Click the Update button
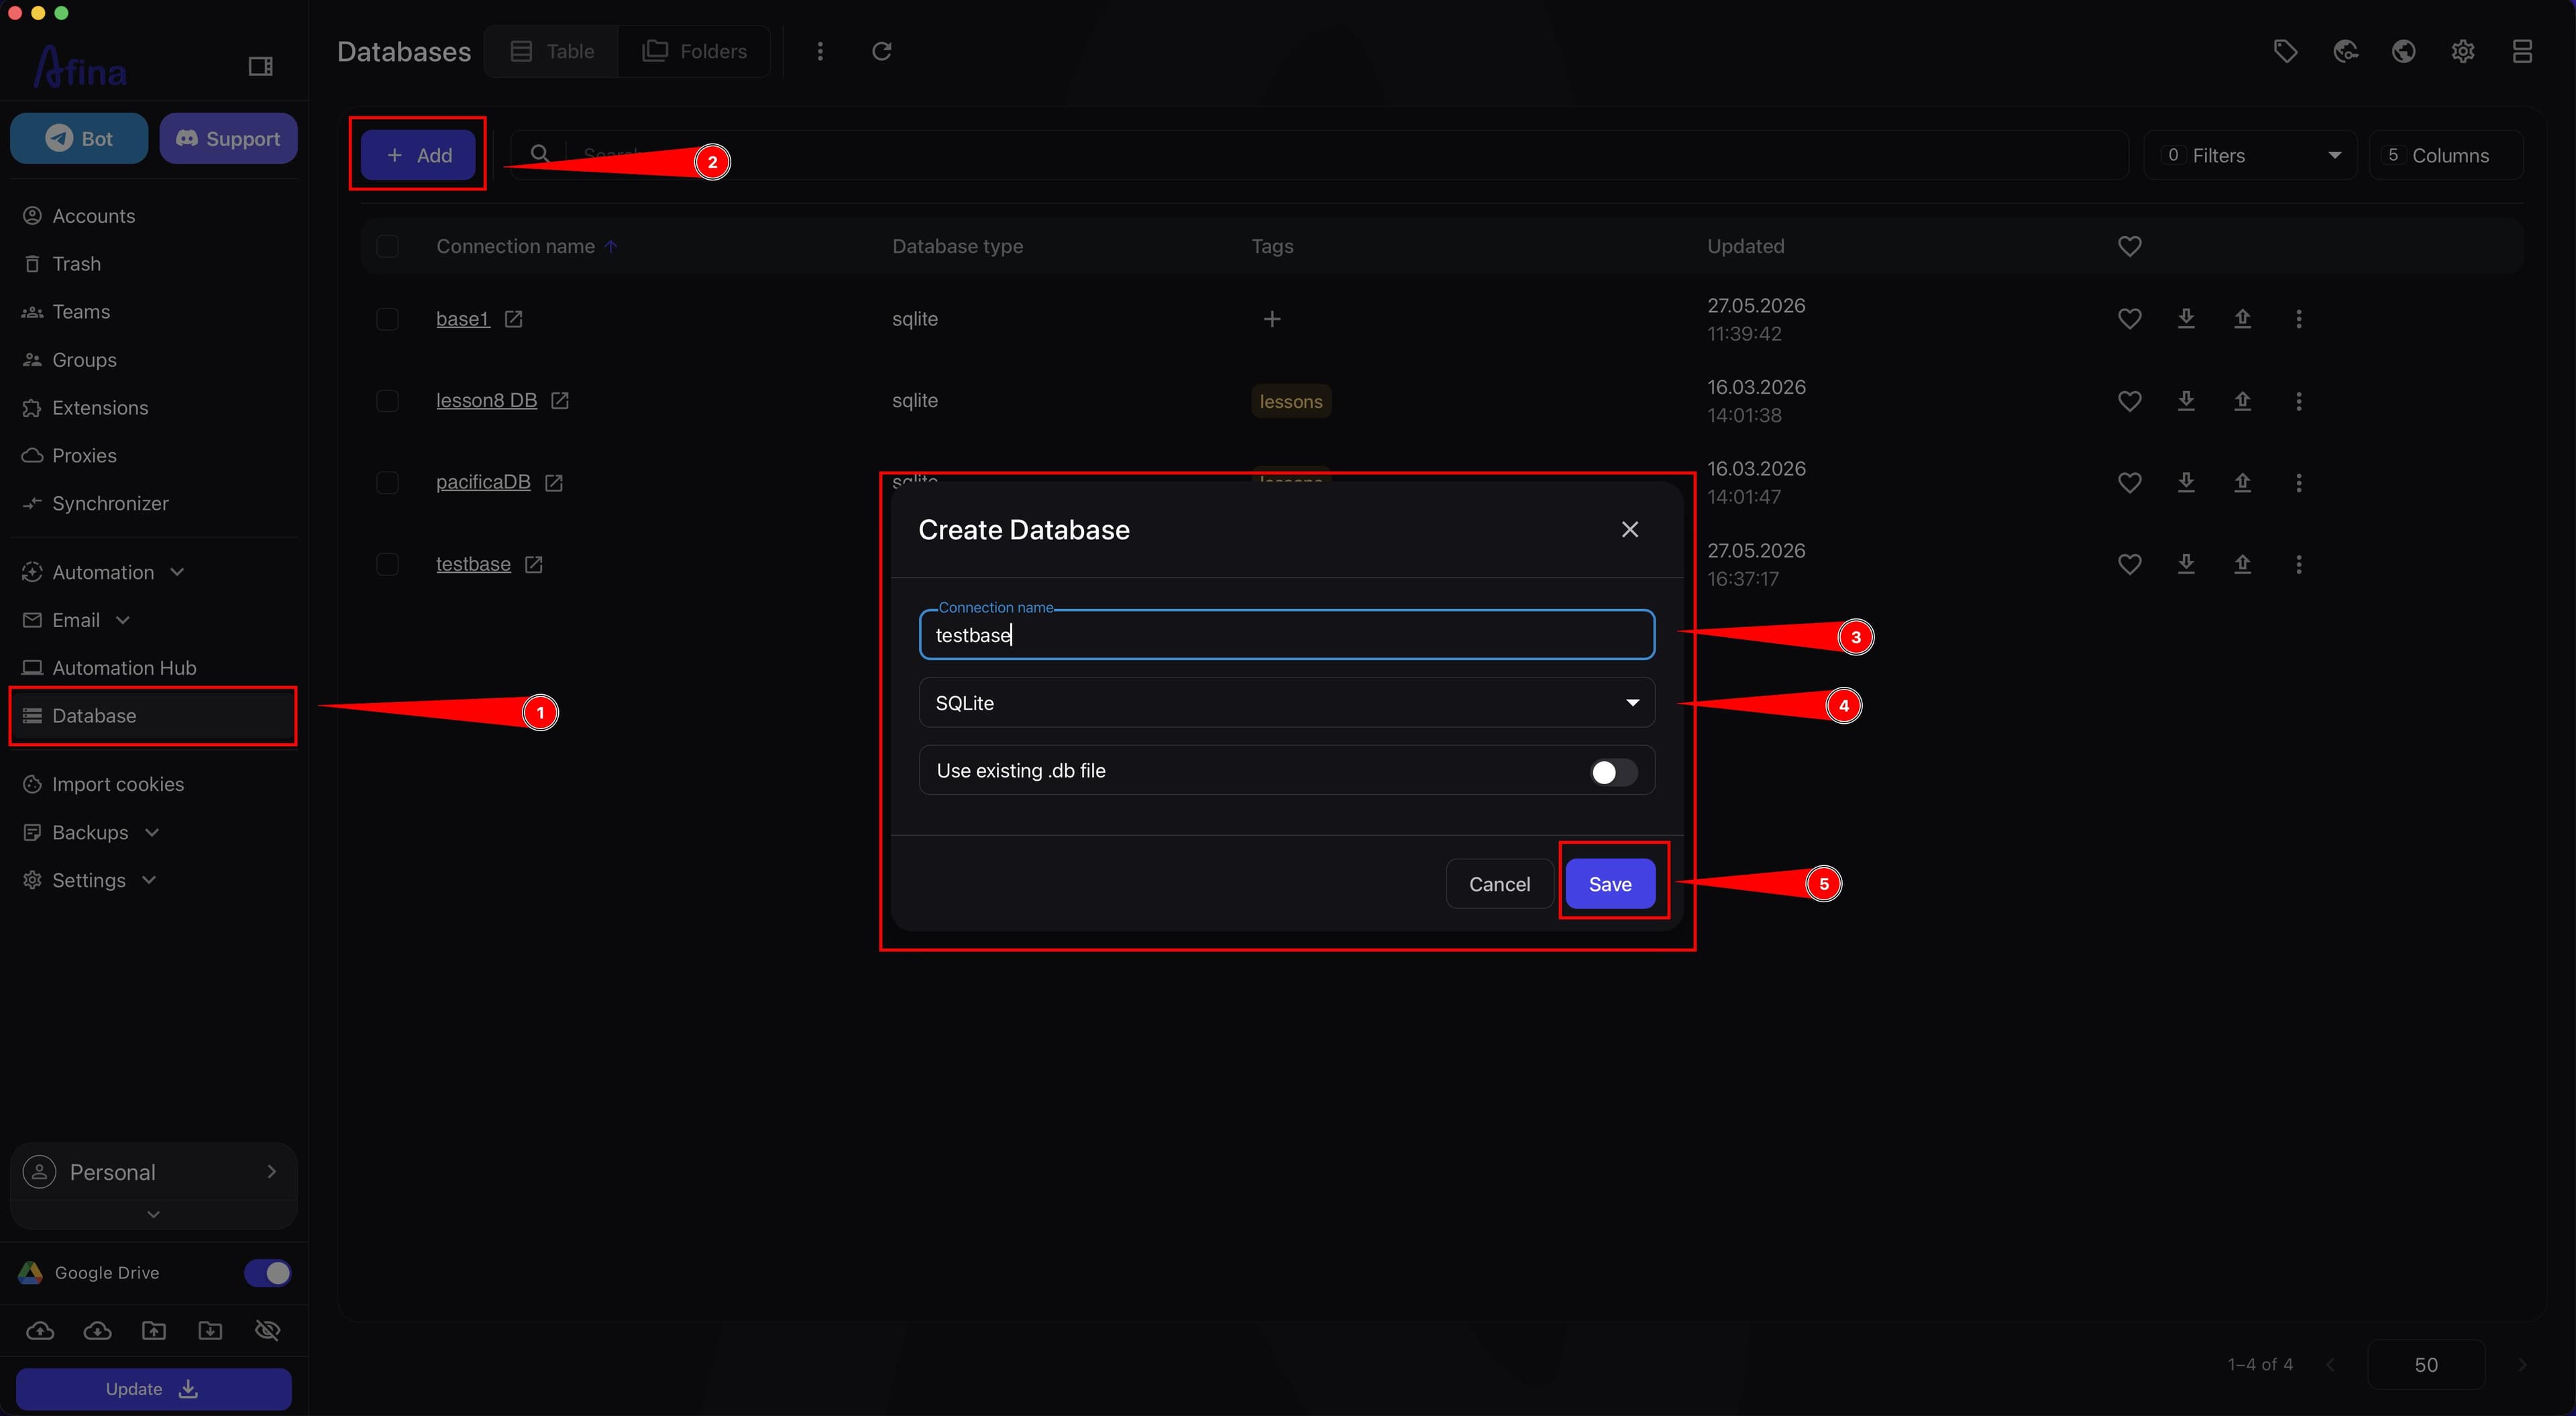Viewport: 2576px width, 1416px height. (153, 1389)
